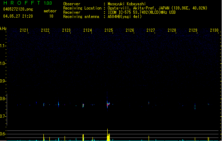This screenshot has width=222, height=141.
Task: Click the 2122 time axis label
Action: pyautogui.click(x=45, y=30)
